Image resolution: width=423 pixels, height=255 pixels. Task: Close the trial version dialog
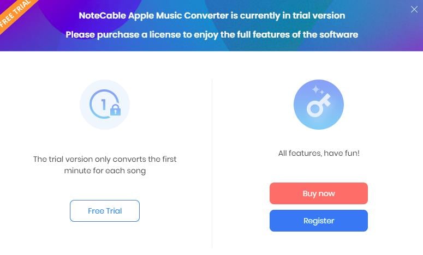click(414, 9)
